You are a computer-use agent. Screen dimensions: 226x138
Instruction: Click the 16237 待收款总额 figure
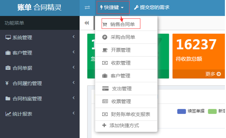click(196, 45)
